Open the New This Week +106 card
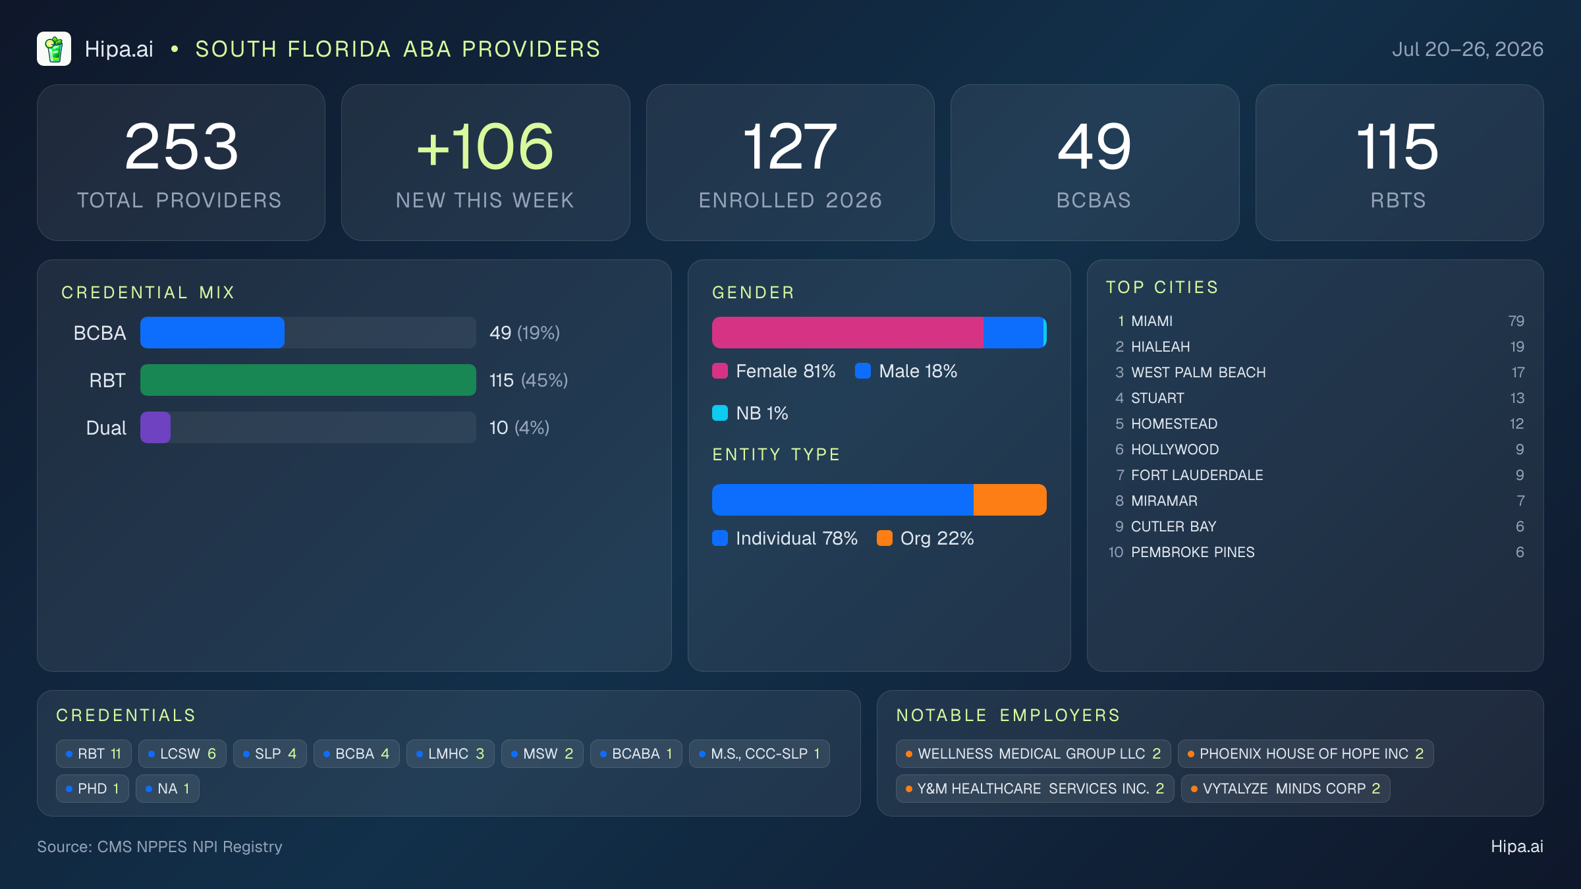1581x889 pixels. point(485,163)
